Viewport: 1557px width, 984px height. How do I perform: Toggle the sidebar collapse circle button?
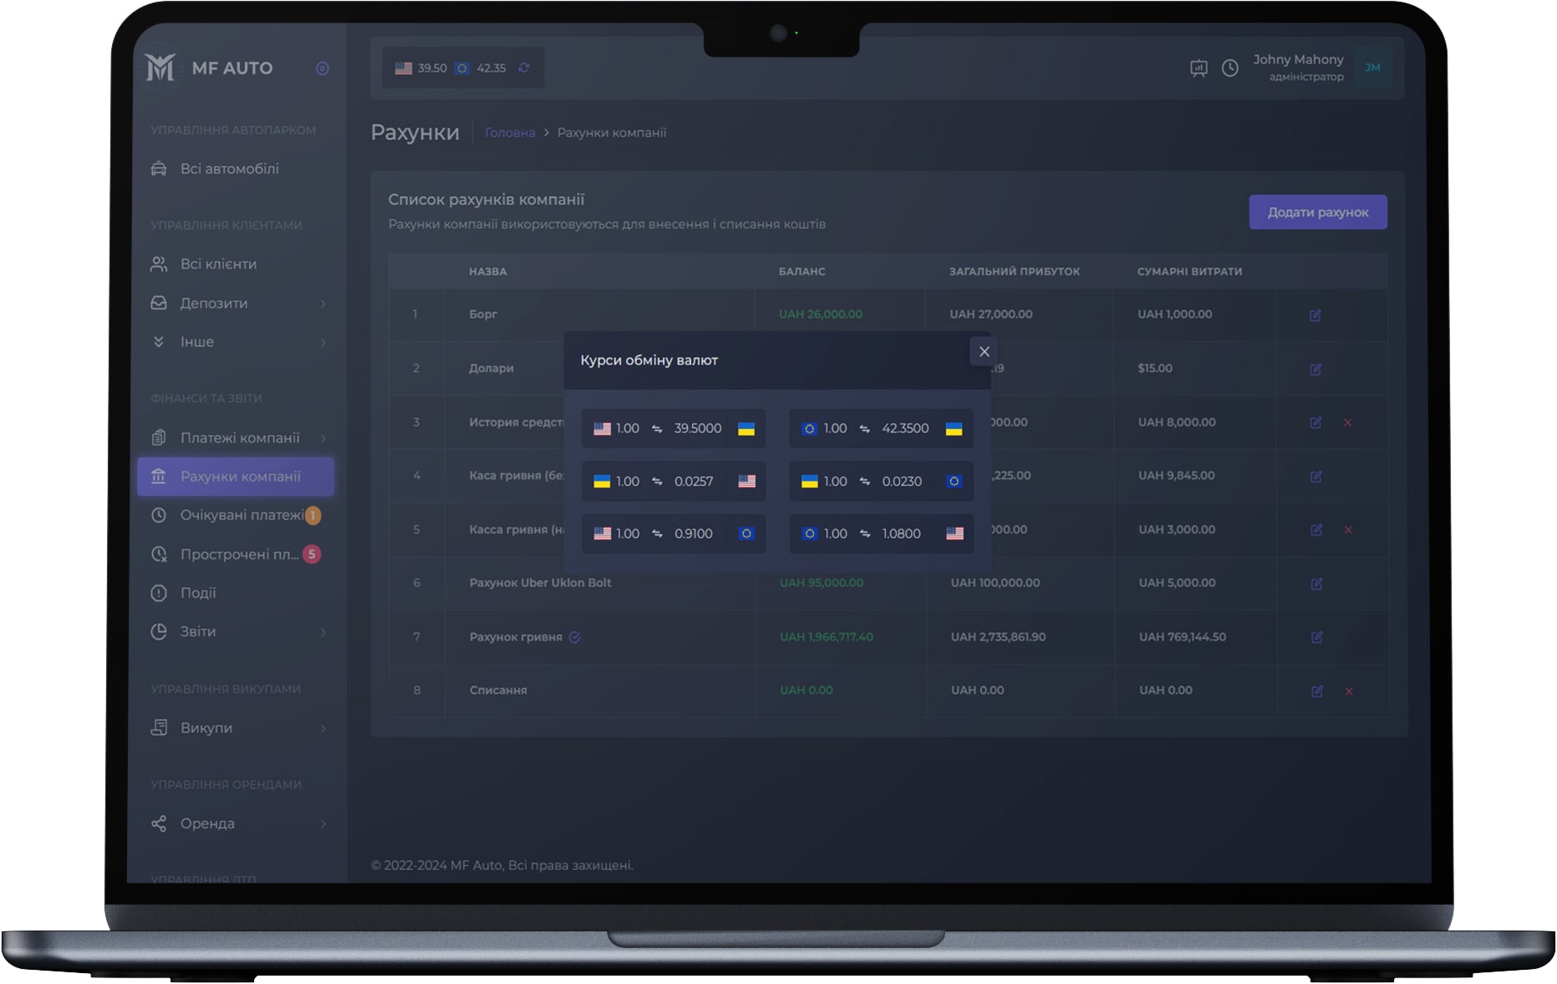pyautogui.click(x=323, y=69)
